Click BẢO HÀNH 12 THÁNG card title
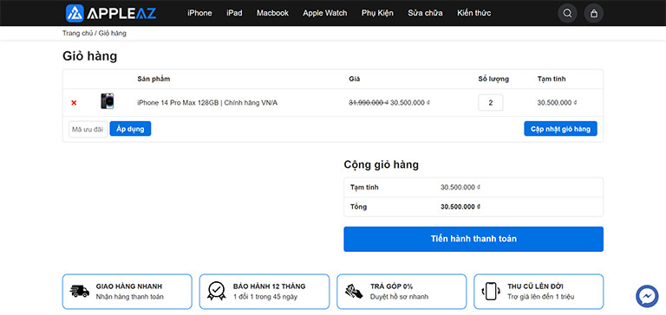 (x=270, y=286)
